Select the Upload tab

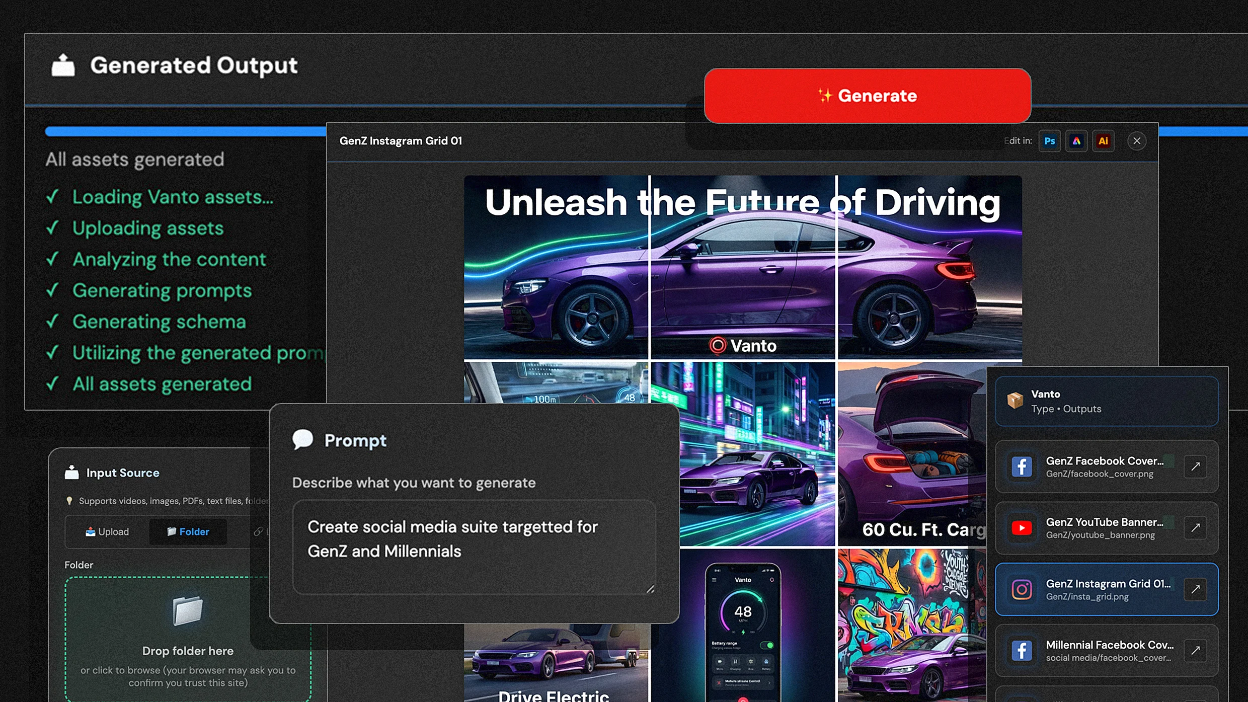(x=107, y=531)
